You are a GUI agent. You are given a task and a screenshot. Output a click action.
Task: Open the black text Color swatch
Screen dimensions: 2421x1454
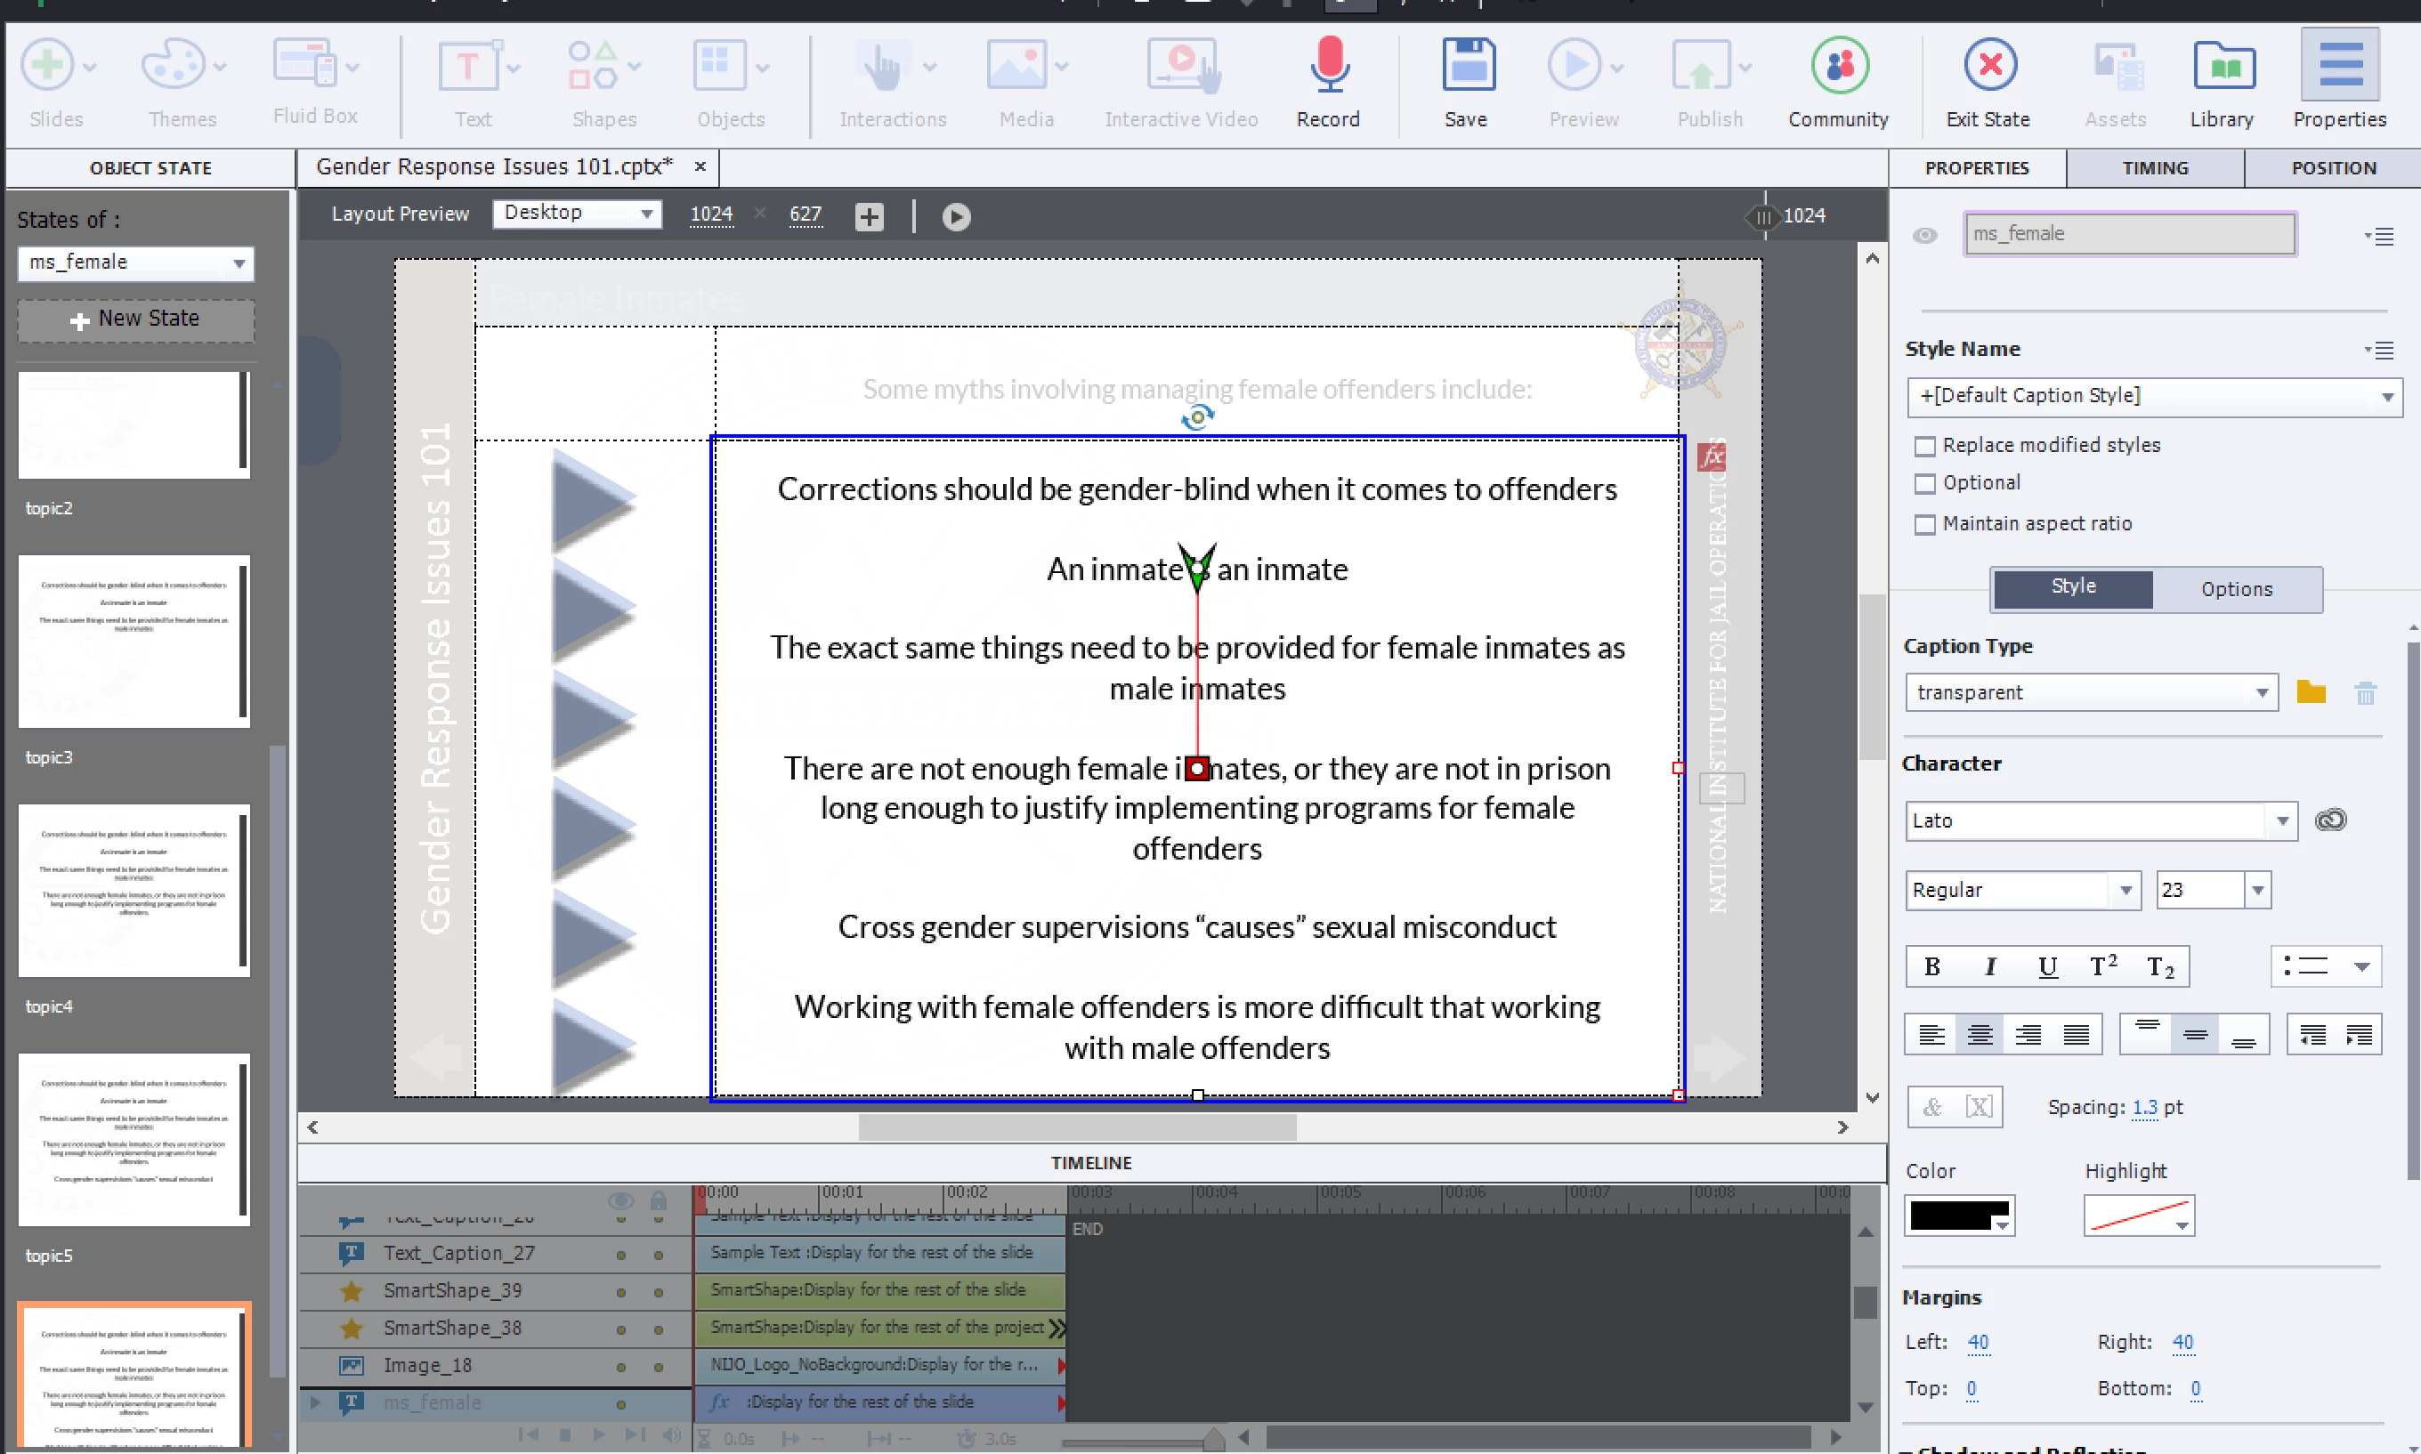1957,1216
